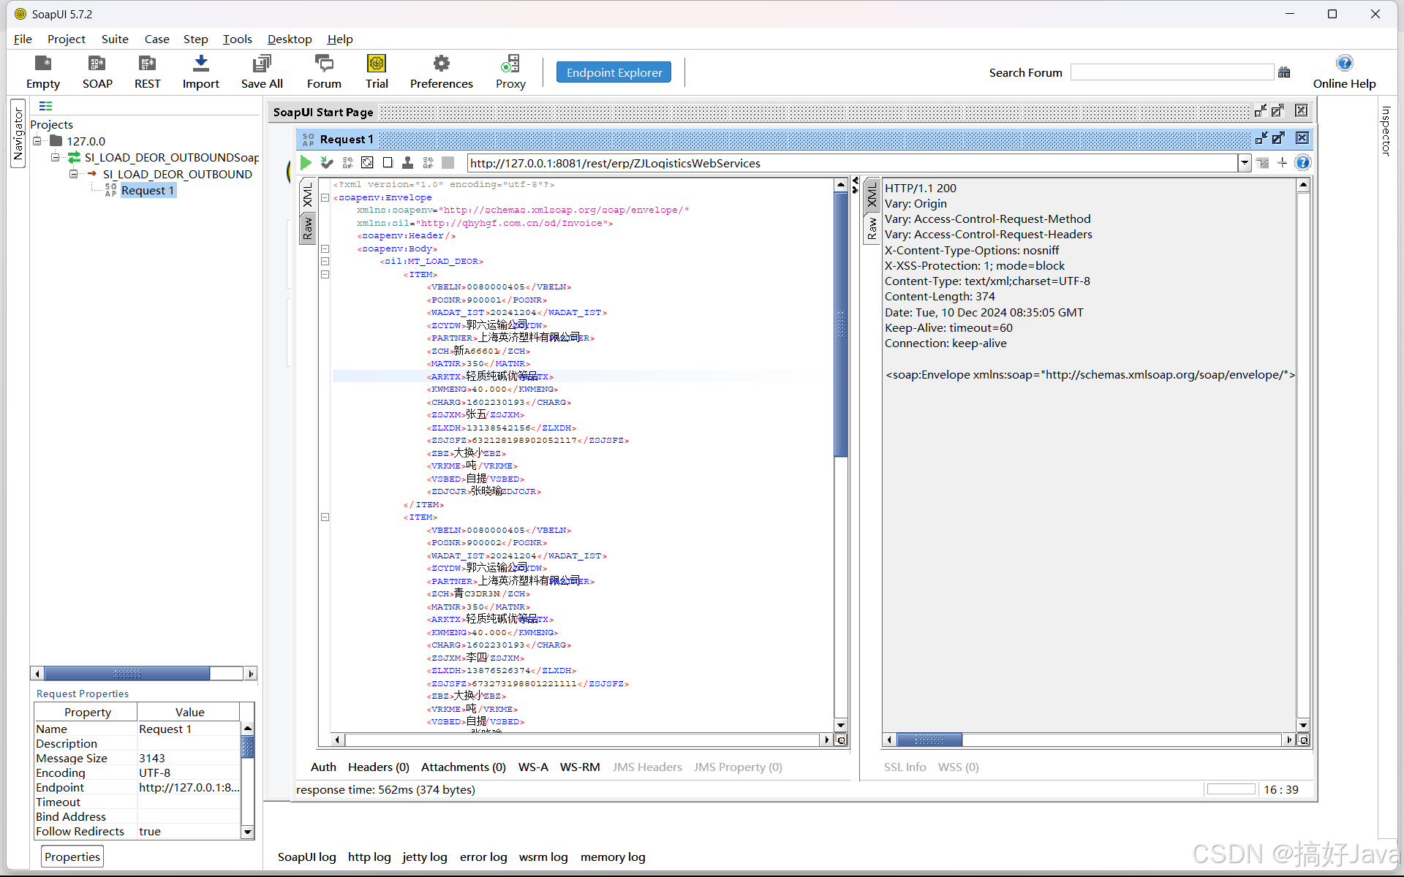Add a new endpoint with plus icon
The image size is (1404, 877).
click(1283, 162)
